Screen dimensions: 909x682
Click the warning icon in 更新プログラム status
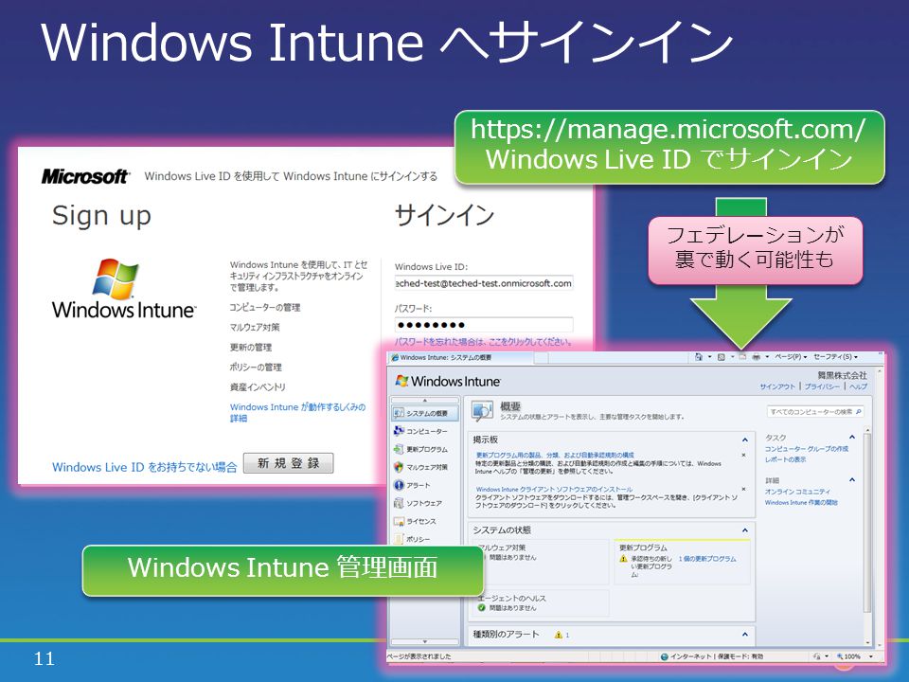624,559
